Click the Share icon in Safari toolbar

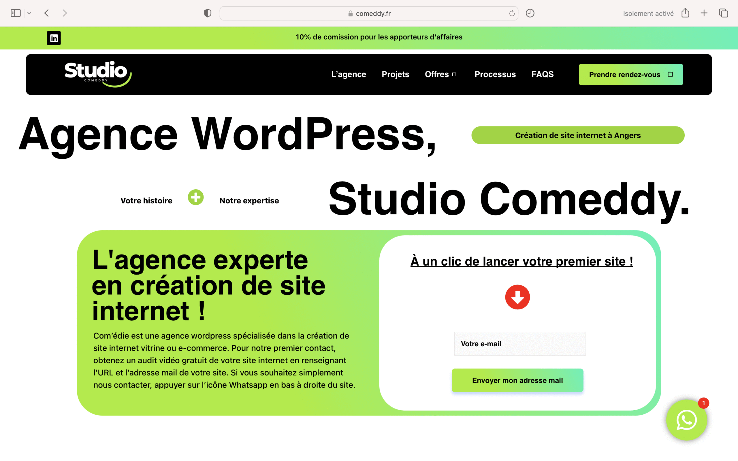(685, 13)
